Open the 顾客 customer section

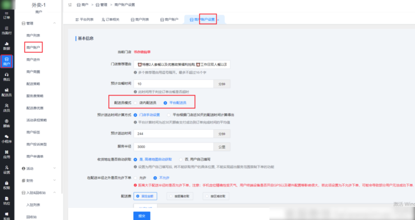pos(7,123)
